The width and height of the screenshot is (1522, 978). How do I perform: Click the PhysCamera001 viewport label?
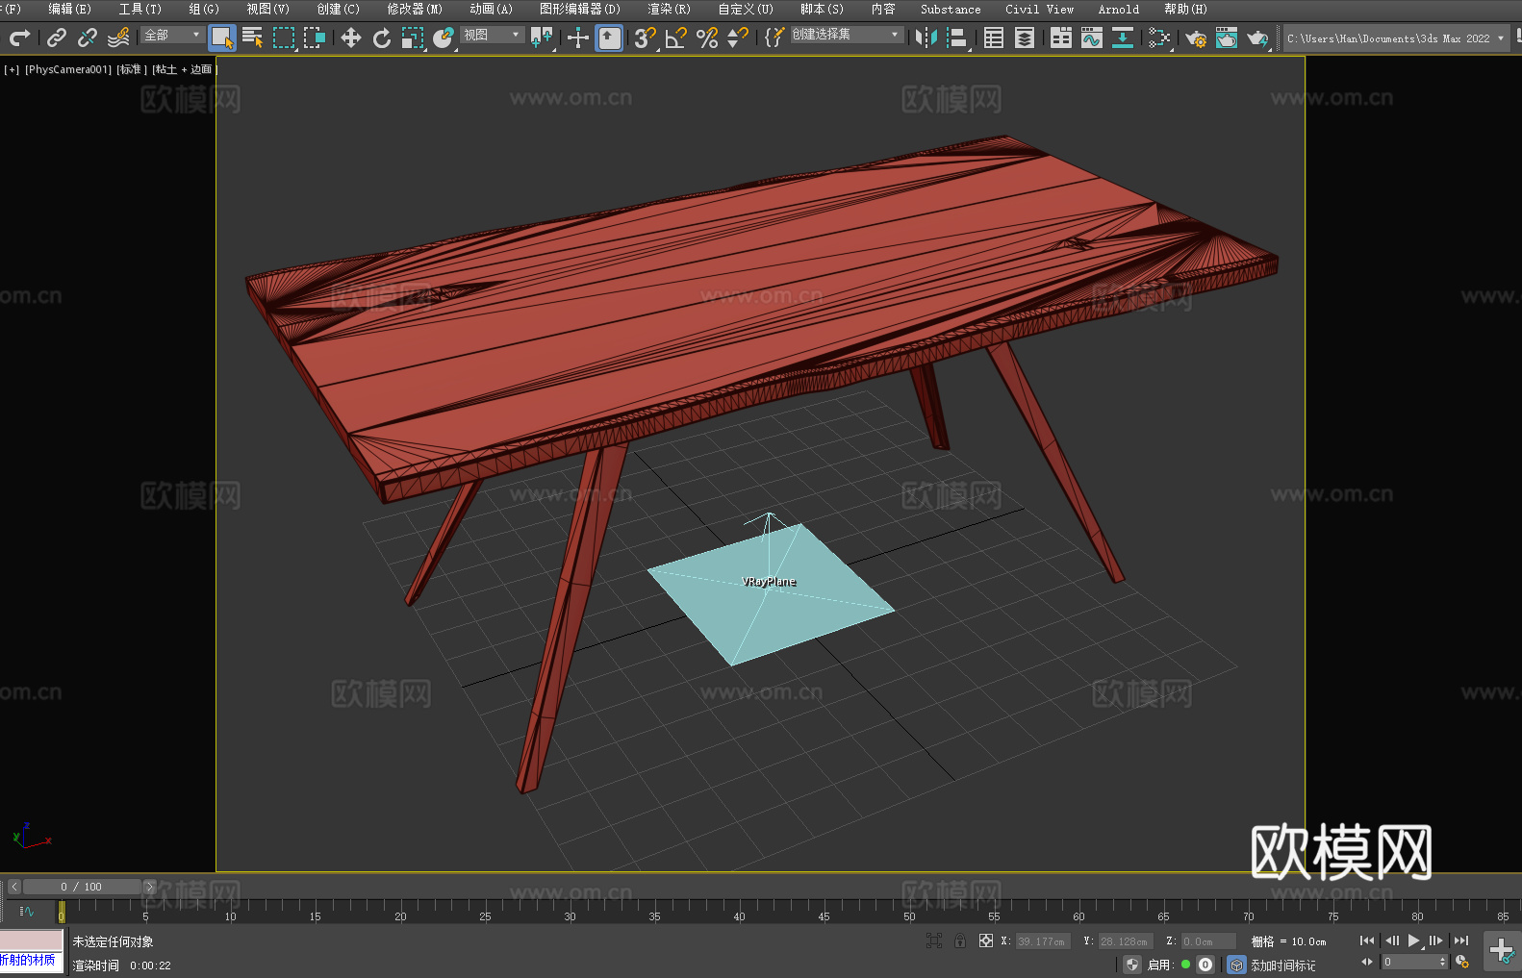[x=68, y=70]
